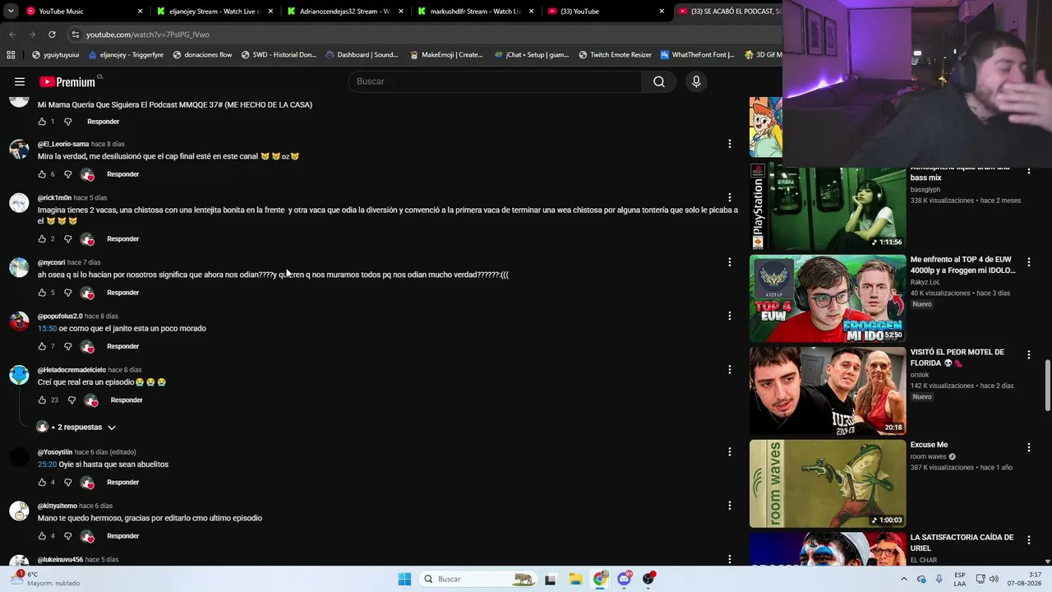Open the tab search dropdown arrow
This screenshot has height=592, width=1052.
coord(11,12)
